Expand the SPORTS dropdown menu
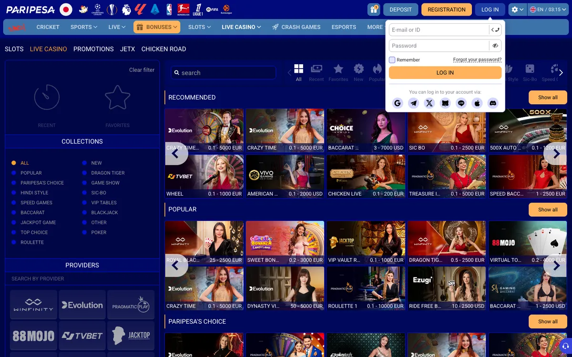Image resolution: width=572 pixels, height=357 pixels. coord(84,27)
